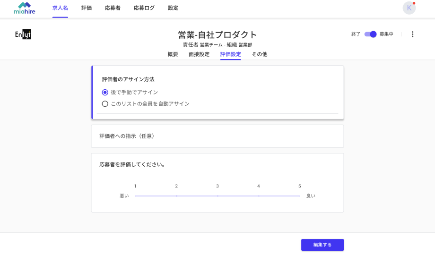Switch to the 面接設定 tab

[x=199, y=54]
